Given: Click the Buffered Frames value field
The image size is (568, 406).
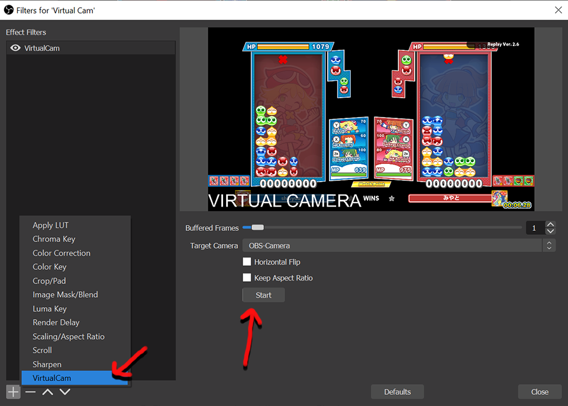Looking at the screenshot, I should (x=535, y=228).
